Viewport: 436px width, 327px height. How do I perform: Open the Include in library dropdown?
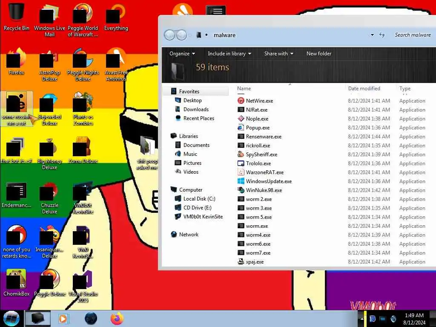pyautogui.click(x=229, y=53)
